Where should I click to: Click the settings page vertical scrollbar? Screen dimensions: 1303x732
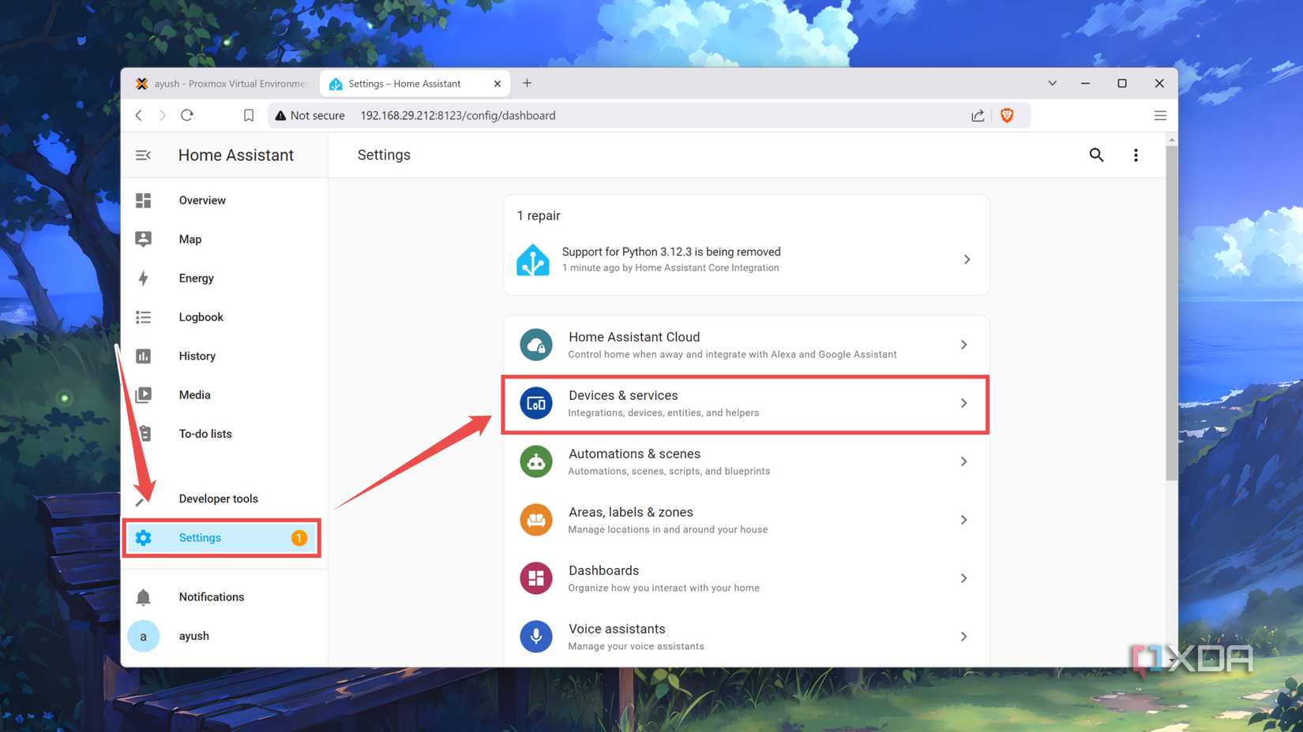1171,312
